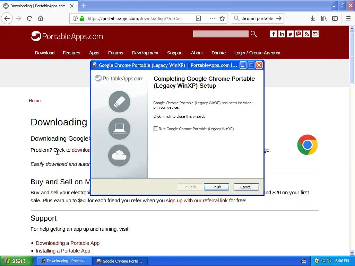
Task: Open the About menu item
Action: pos(197,53)
